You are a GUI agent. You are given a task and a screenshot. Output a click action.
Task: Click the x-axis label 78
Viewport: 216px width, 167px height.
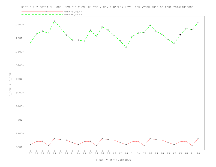(186, 153)
